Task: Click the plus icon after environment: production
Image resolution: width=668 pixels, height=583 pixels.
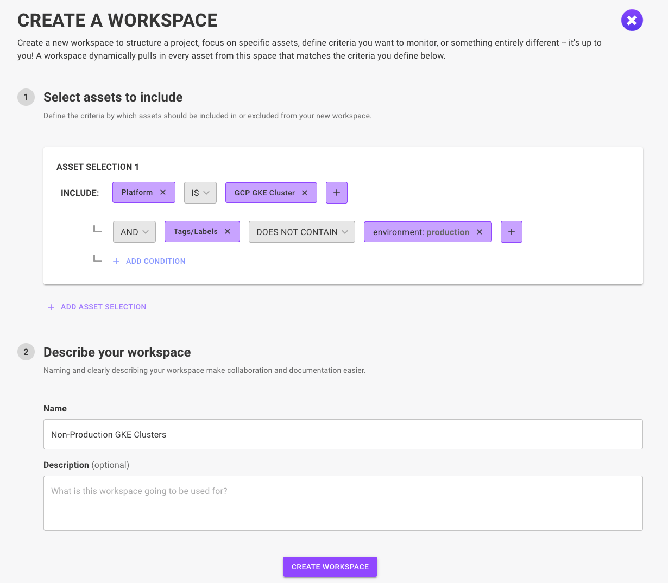Action: (x=511, y=231)
